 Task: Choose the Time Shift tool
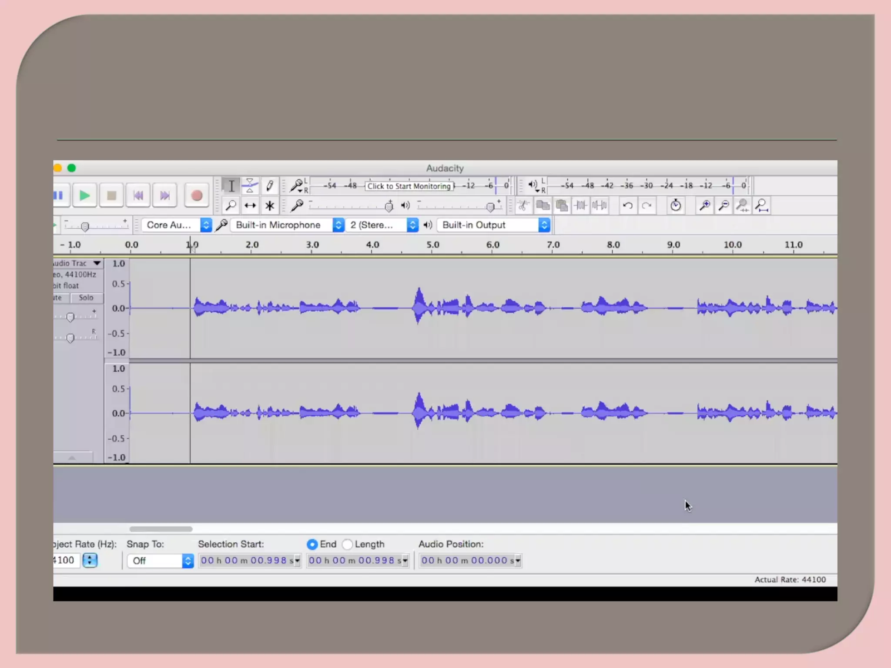pyautogui.click(x=250, y=205)
